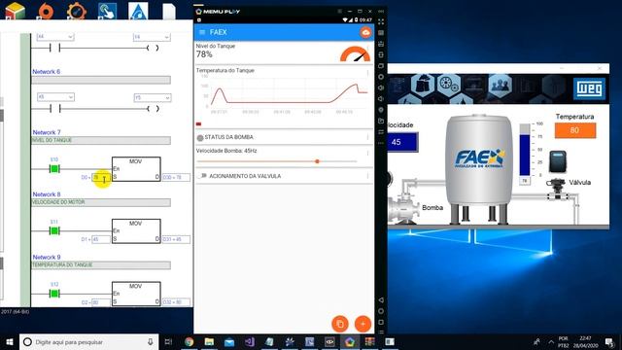Click the MEmu fullscreen icon in sidebar
Image resolution: width=622 pixels, height=350 pixels.
point(381,21)
